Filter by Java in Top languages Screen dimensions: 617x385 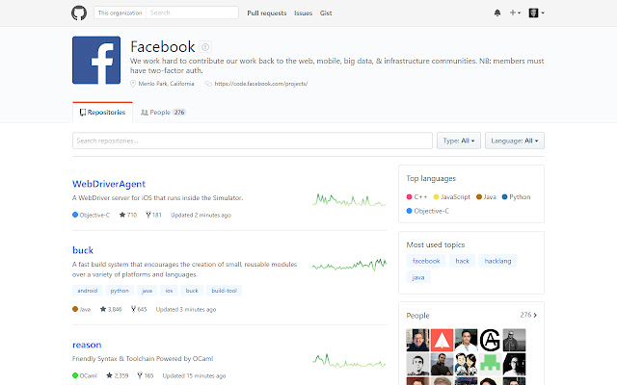tap(486, 196)
